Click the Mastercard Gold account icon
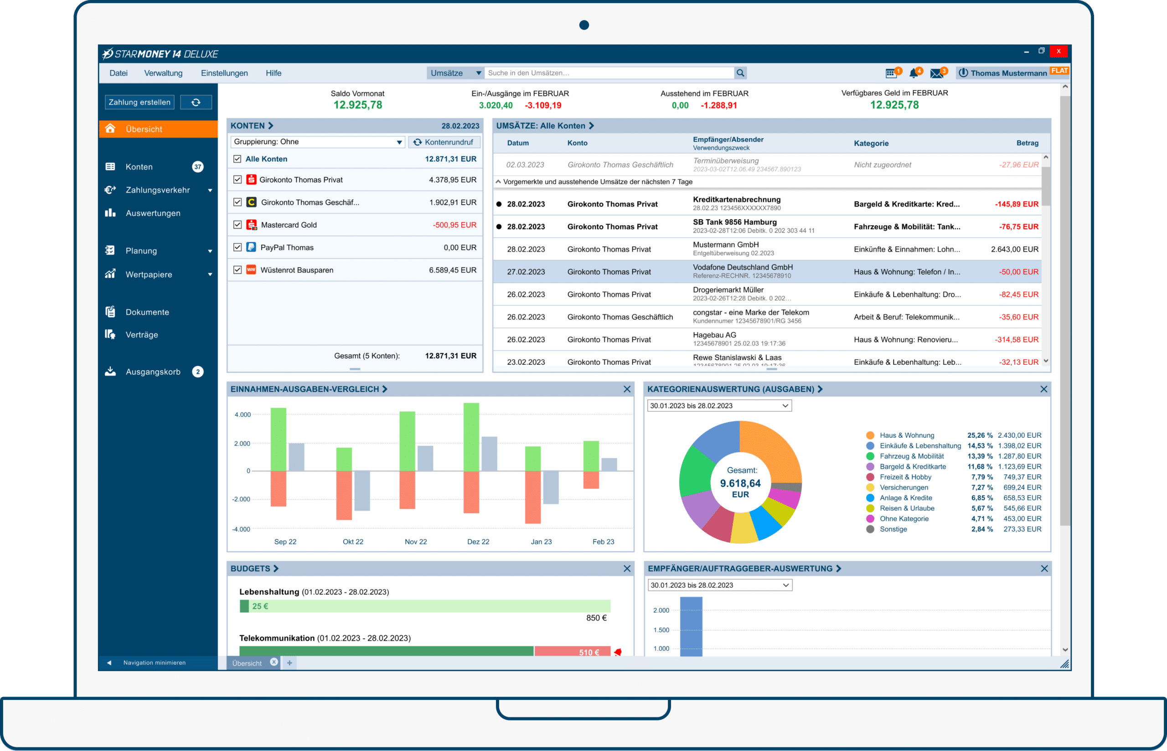The width and height of the screenshot is (1167, 751). coord(251,225)
